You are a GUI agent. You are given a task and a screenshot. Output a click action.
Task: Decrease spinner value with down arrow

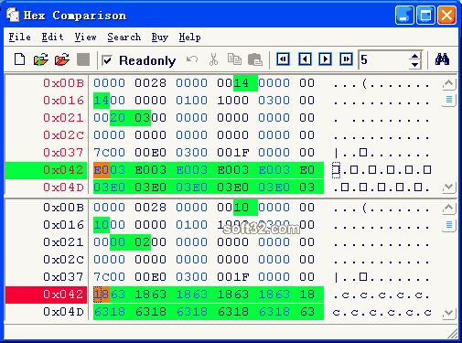[414, 64]
